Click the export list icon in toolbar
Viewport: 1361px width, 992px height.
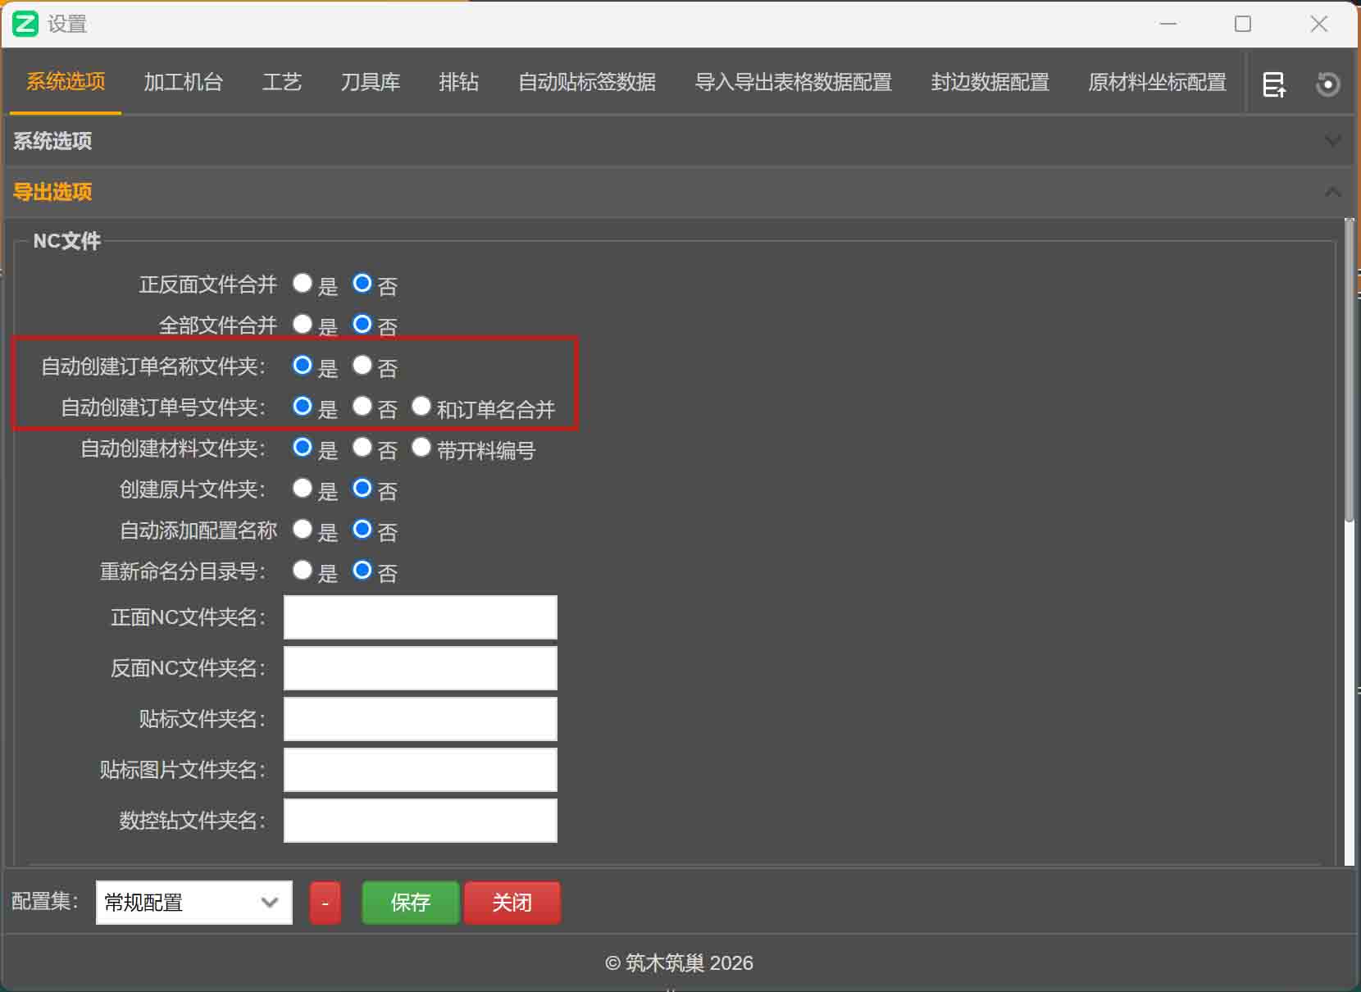point(1274,83)
